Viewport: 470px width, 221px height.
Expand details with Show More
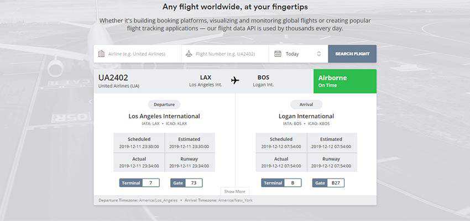(x=234, y=191)
